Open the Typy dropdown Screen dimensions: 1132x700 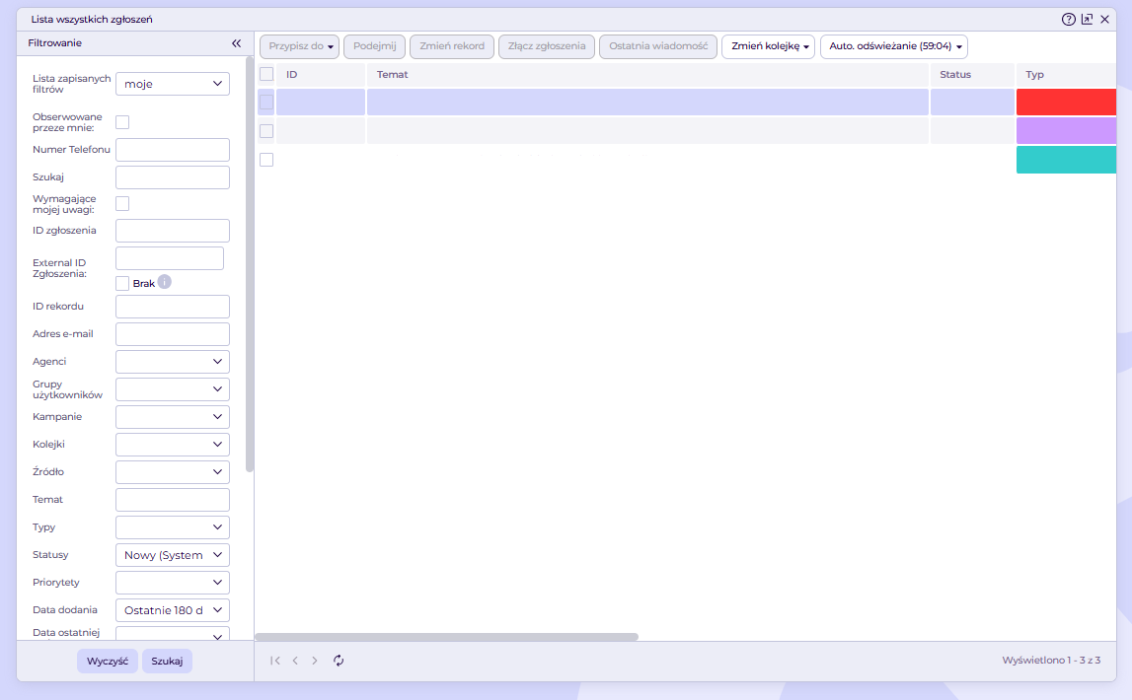click(173, 527)
